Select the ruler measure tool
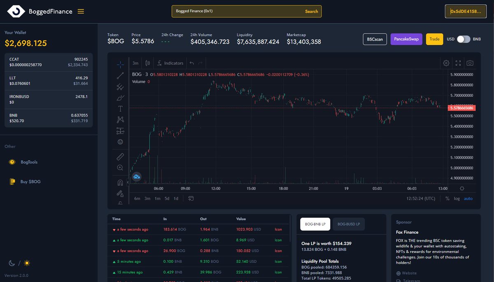The width and height of the screenshot is (494, 282). click(120, 156)
